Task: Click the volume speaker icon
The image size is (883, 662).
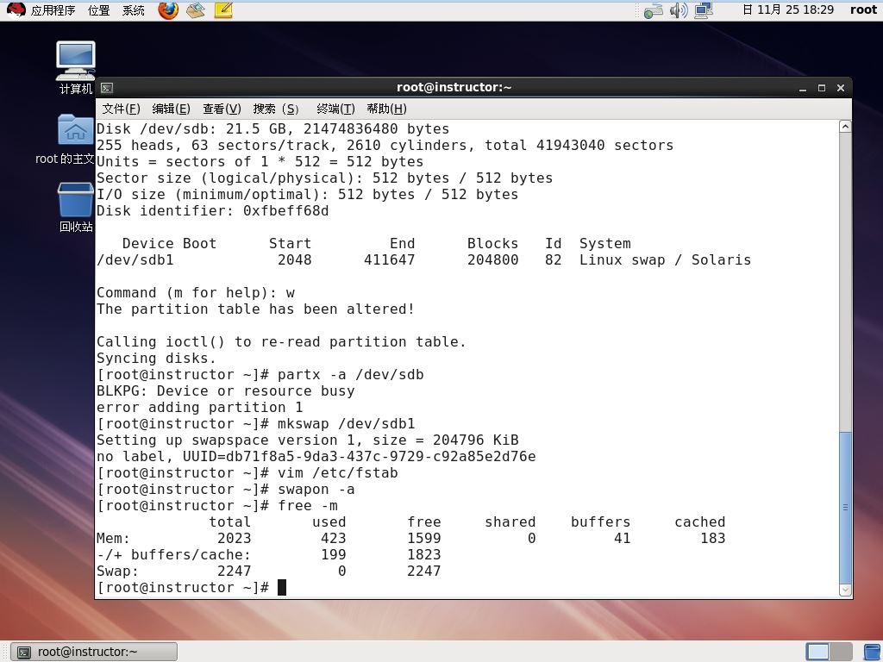Action: (x=679, y=10)
